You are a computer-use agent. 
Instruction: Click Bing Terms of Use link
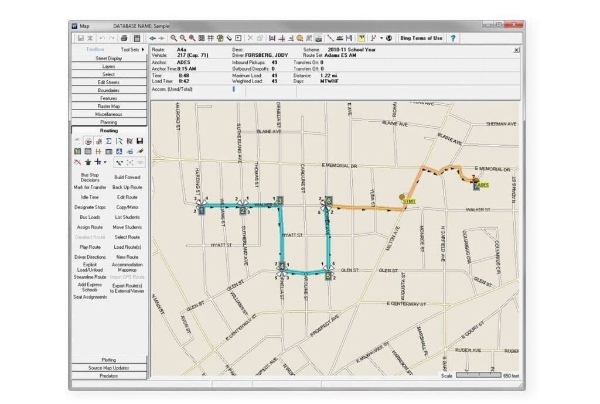coord(421,38)
